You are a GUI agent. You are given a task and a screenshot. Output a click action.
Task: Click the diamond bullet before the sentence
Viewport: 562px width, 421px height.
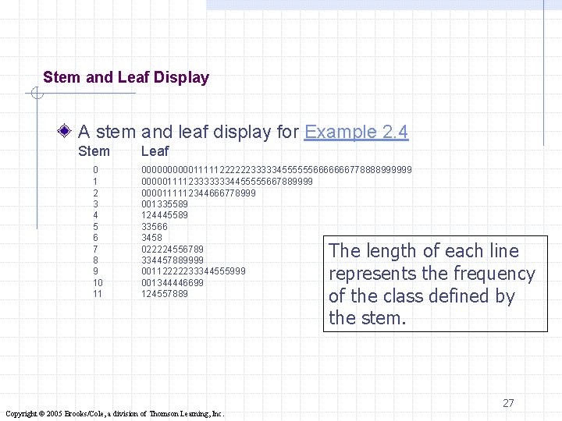click(65, 131)
